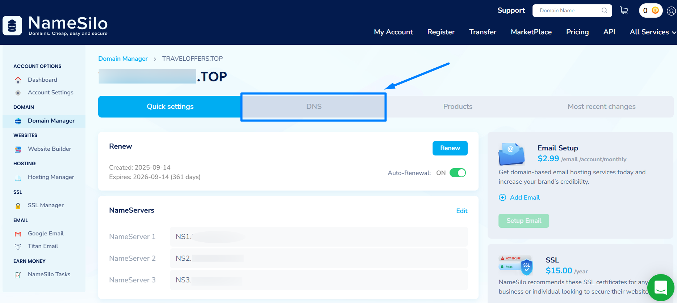Expand the All Services dropdown
This screenshot has width=677, height=303.
coord(653,32)
